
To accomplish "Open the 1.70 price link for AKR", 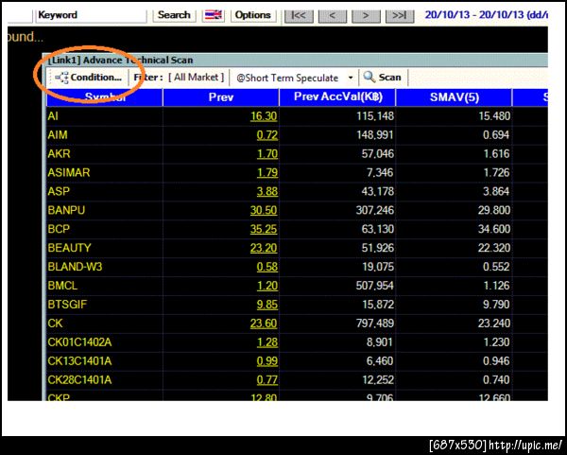I will pos(267,154).
